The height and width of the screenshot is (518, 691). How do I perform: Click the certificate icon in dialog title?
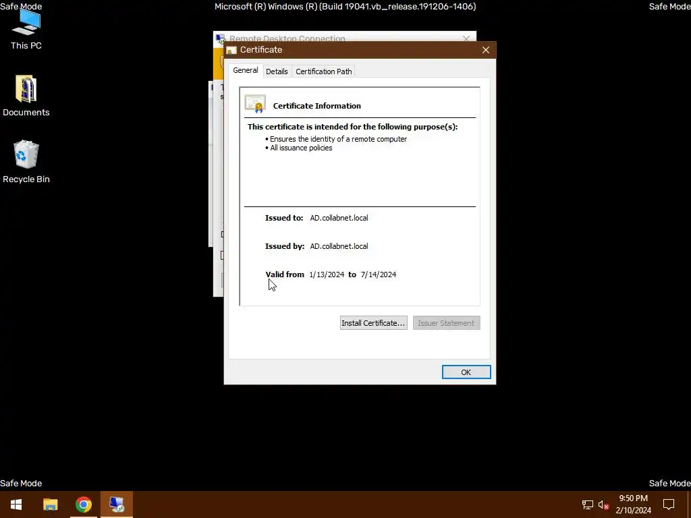(x=231, y=50)
